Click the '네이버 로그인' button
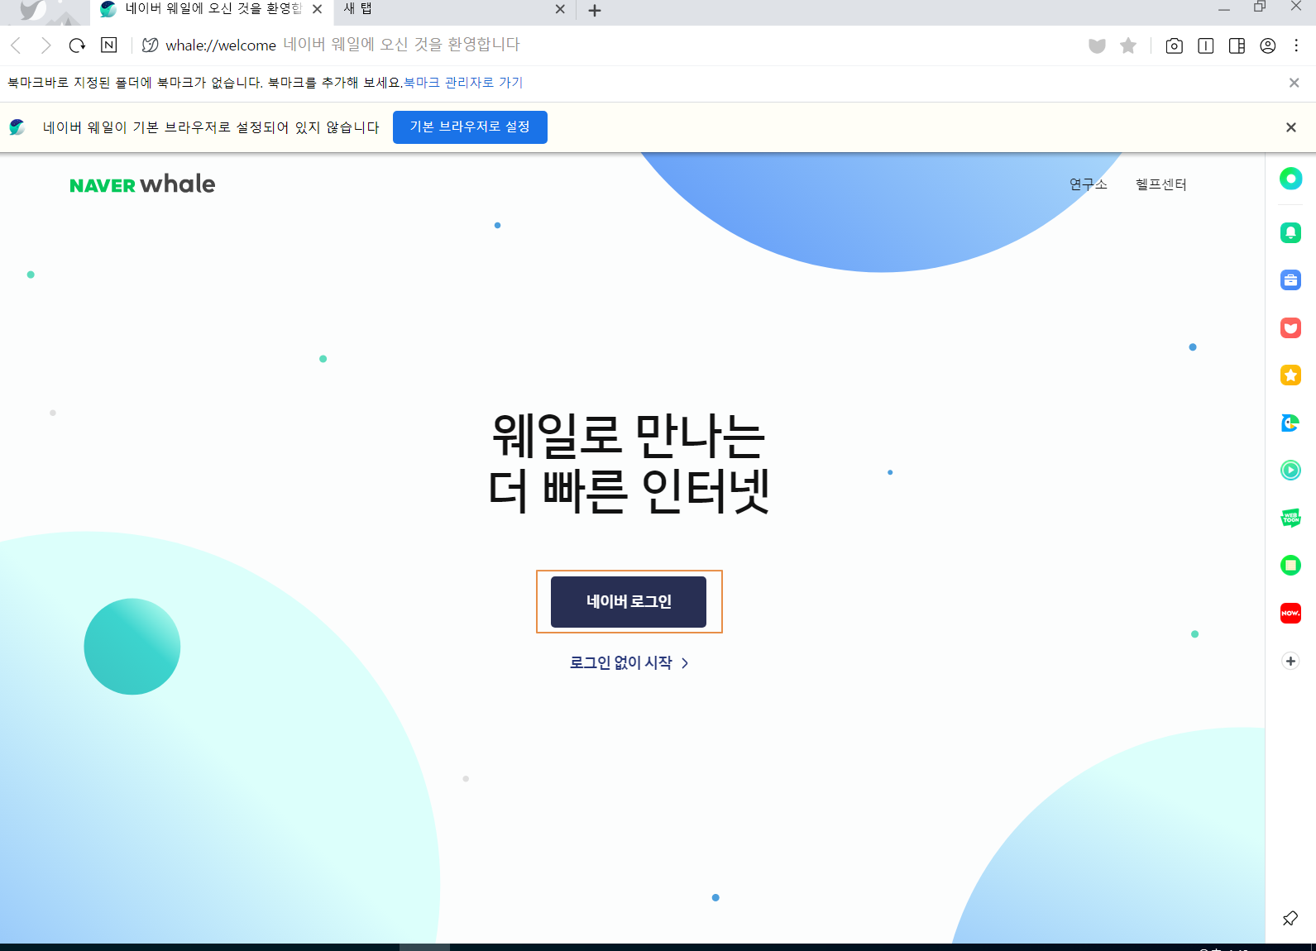This screenshot has height=951, width=1316. point(629,602)
